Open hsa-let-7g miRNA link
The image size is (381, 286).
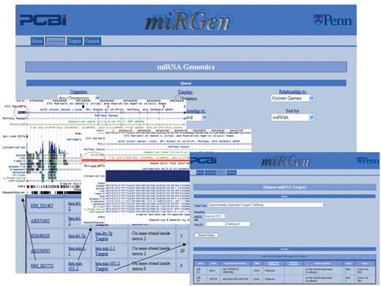(x=77, y=236)
